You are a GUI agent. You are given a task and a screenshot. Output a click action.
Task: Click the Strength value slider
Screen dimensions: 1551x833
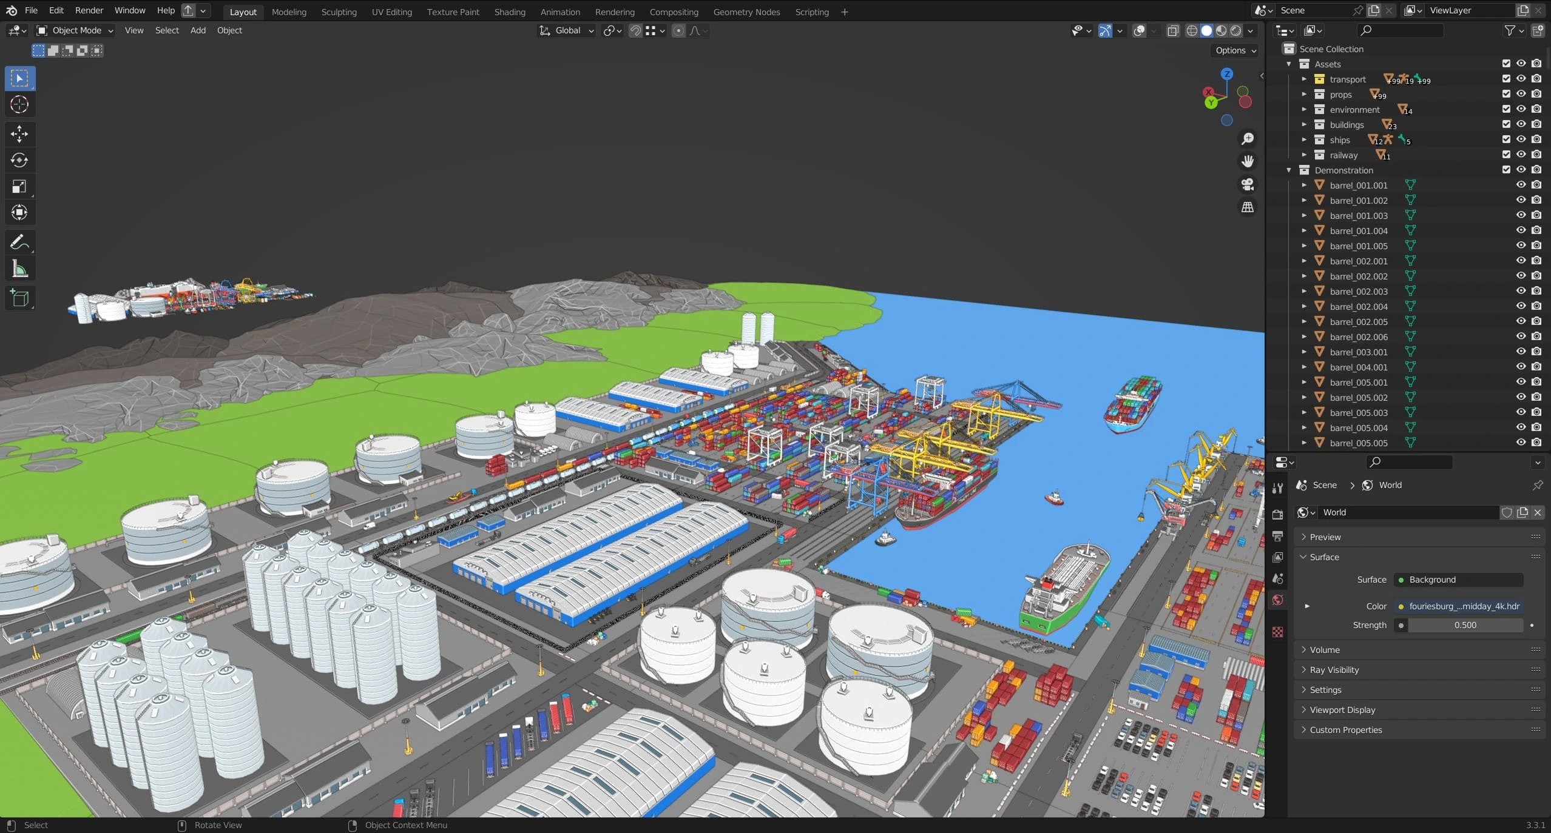click(x=1464, y=624)
